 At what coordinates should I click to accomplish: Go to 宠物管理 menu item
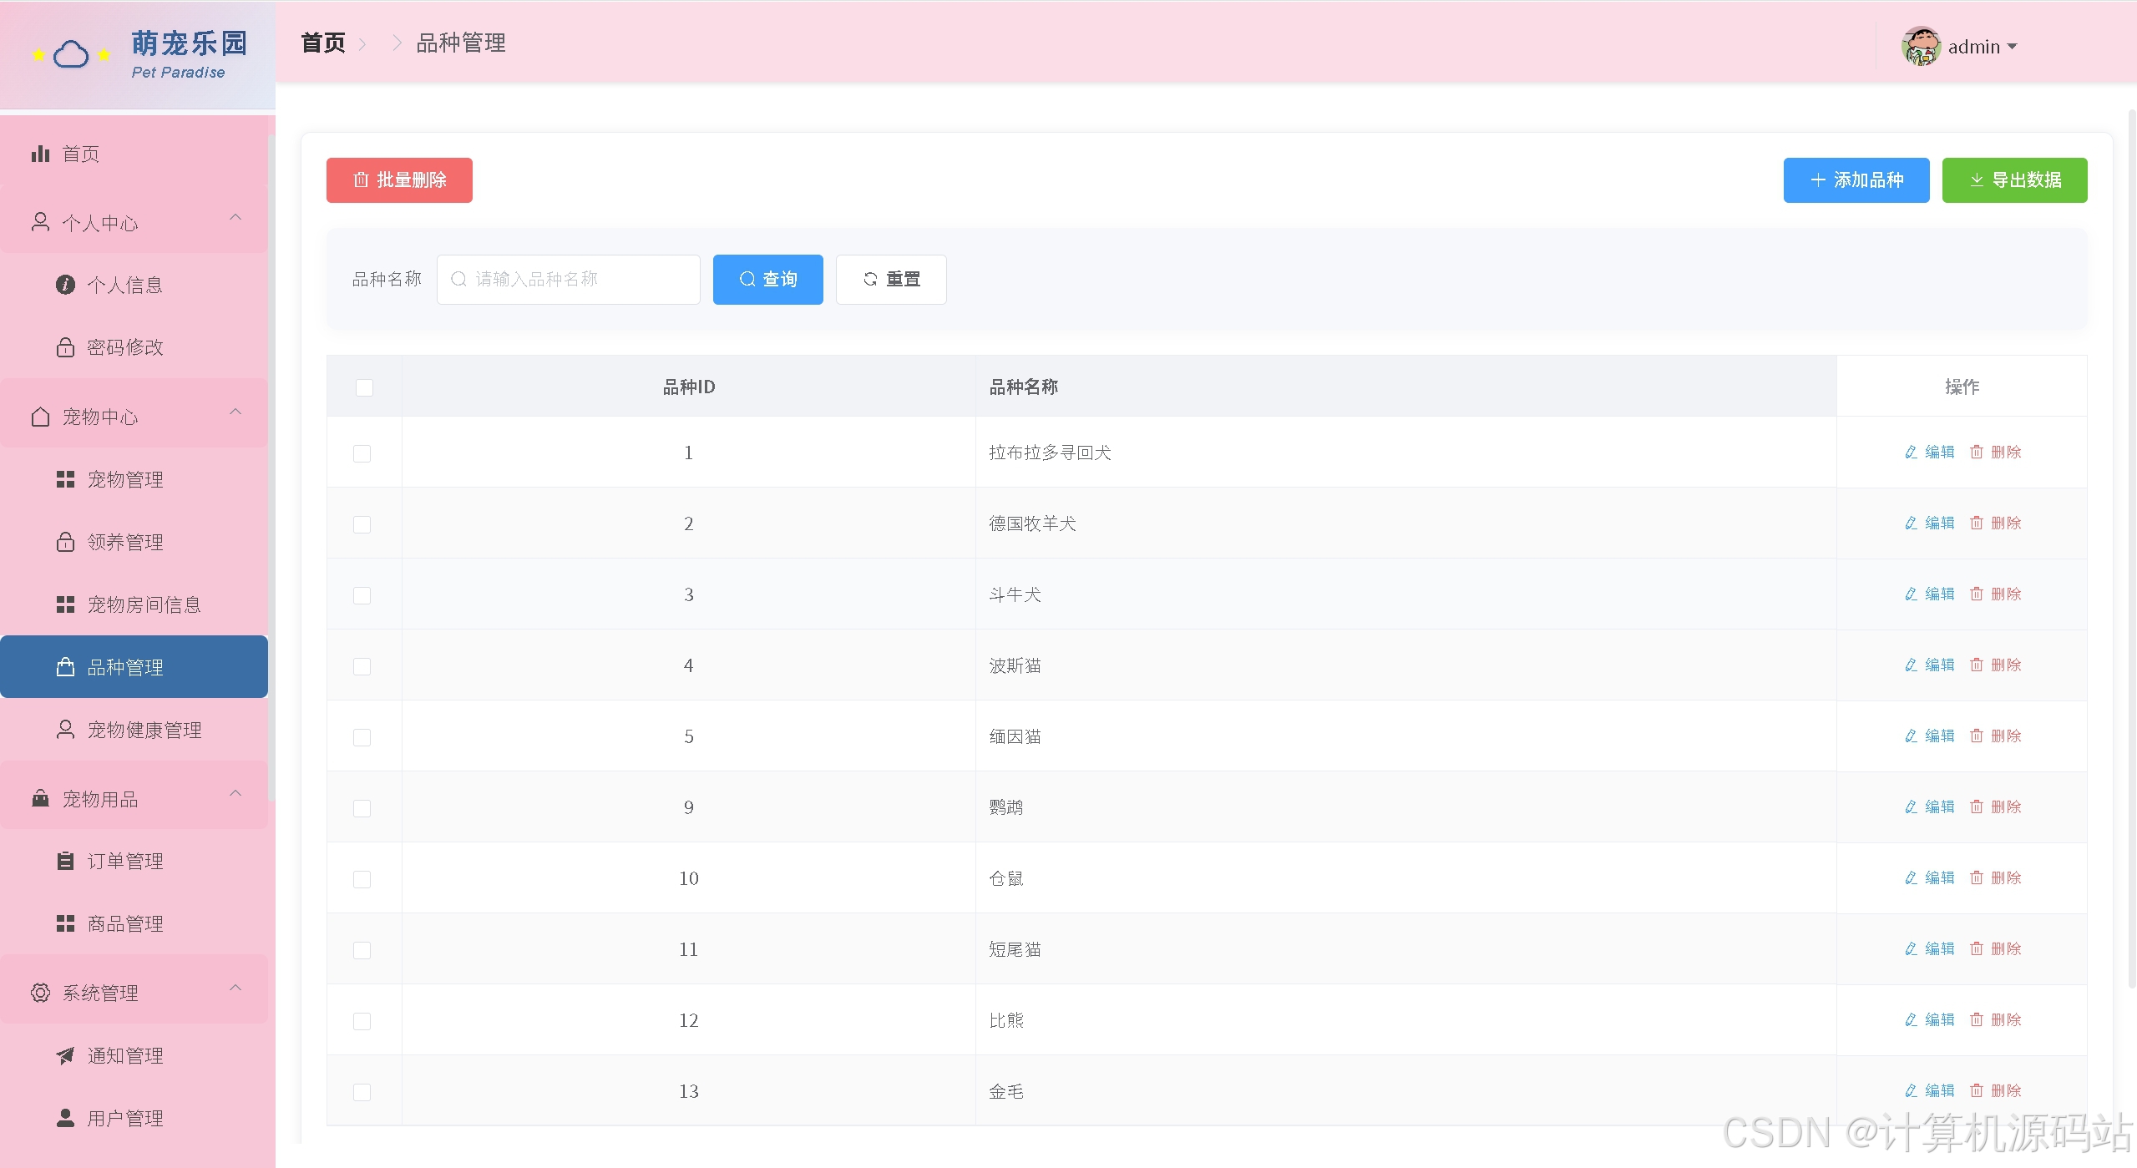pyautogui.click(x=134, y=479)
